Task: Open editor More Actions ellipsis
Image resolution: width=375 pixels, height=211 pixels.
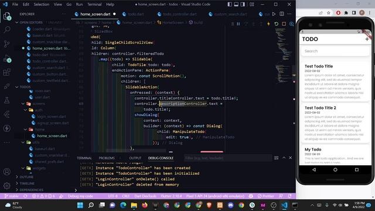Action: coord(289,14)
